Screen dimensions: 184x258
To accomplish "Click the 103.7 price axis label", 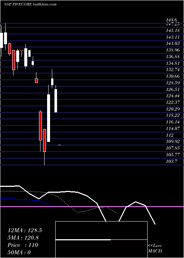I will pos(172,161).
